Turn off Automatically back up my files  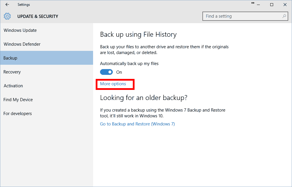106,72
